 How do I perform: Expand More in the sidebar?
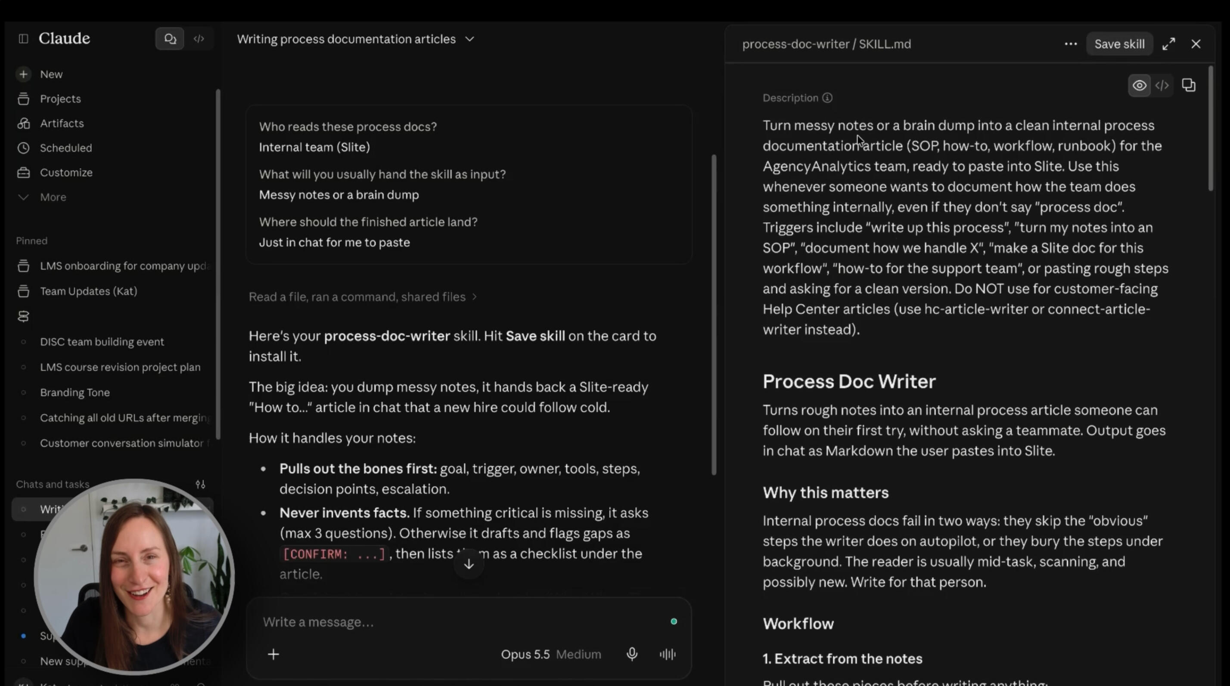point(53,197)
